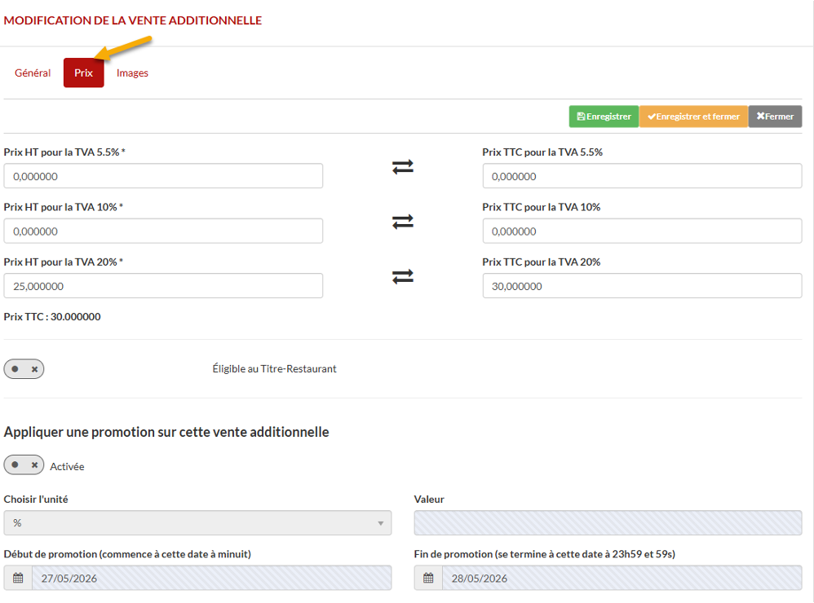Click the Prix TTC TVA 20% field
Viewport: 814px width, 603px height.
coord(642,286)
